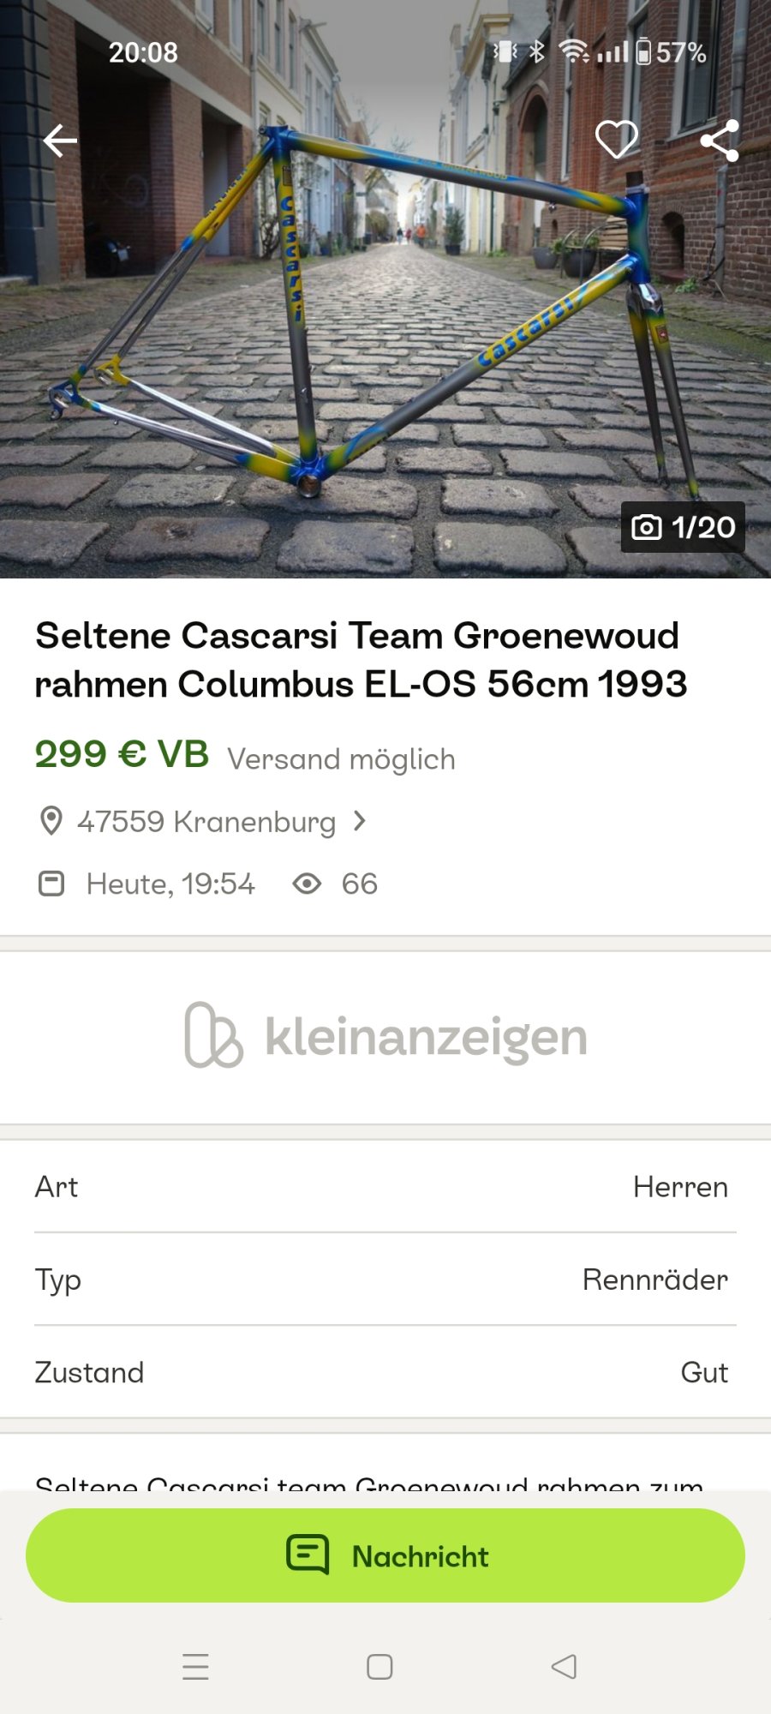Select the Art Herren row
Viewport: 771px width, 1714px height.
[385, 1187]
